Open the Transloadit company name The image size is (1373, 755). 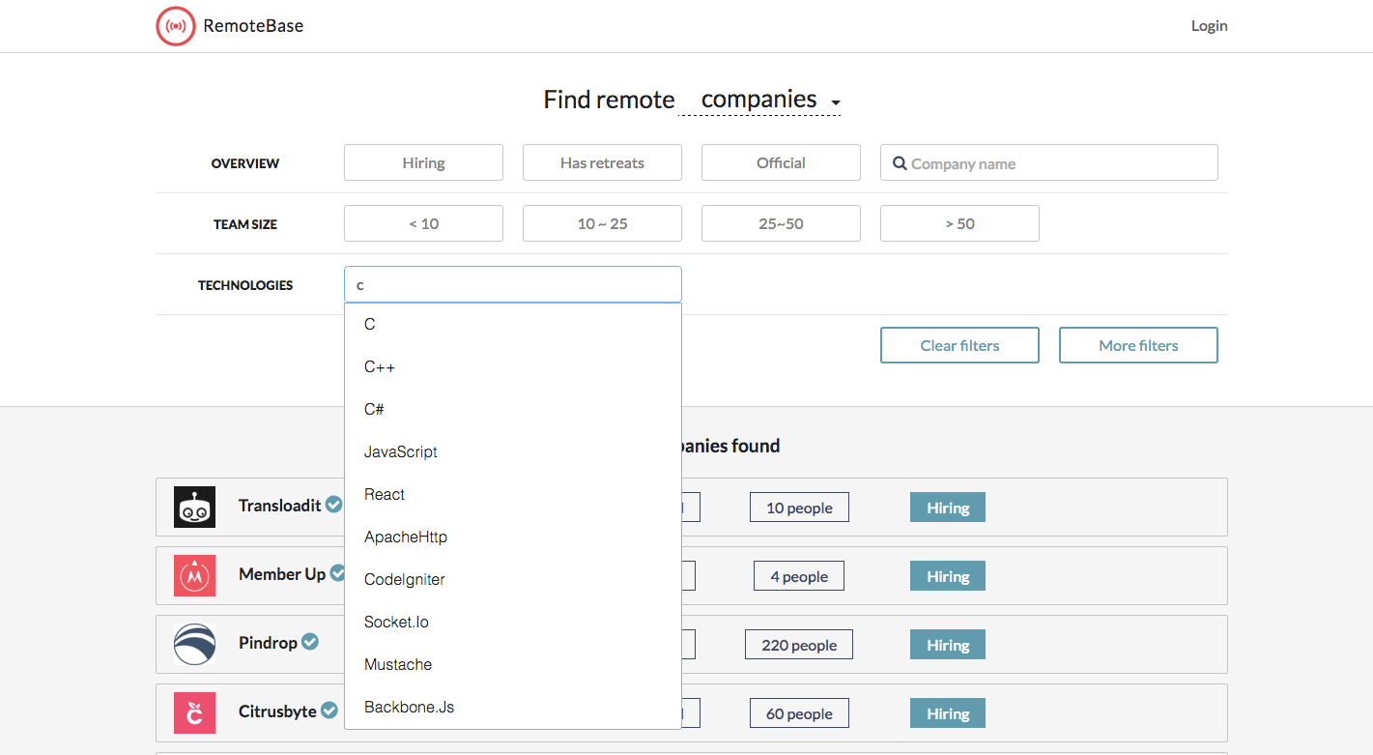point(280,506)
